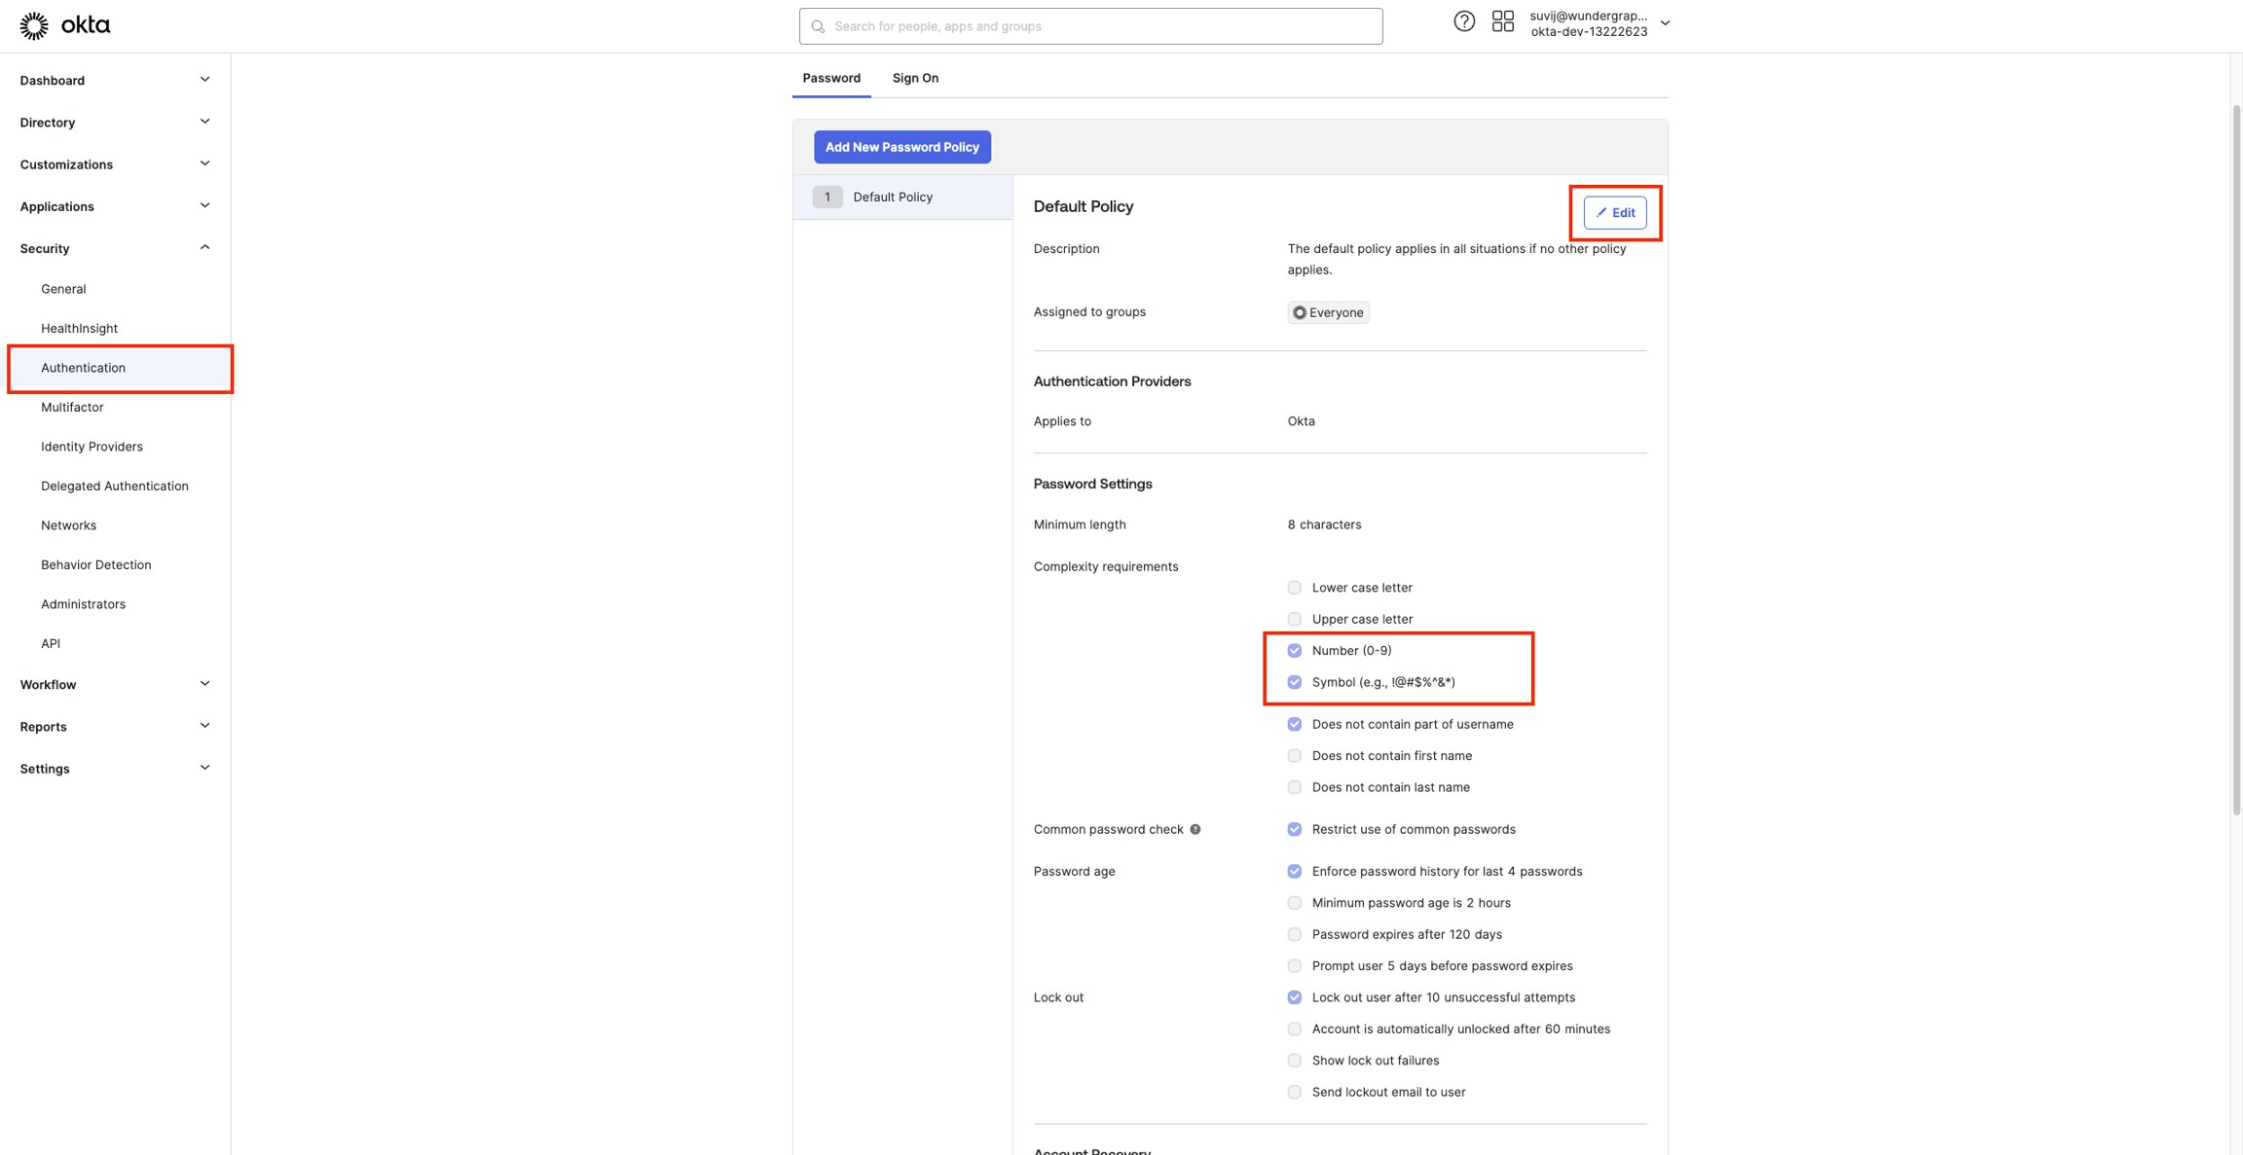Click the Add New Password Policy button
The height and width of the screenshot is (1155, 2243).
[x=901, y=146]
